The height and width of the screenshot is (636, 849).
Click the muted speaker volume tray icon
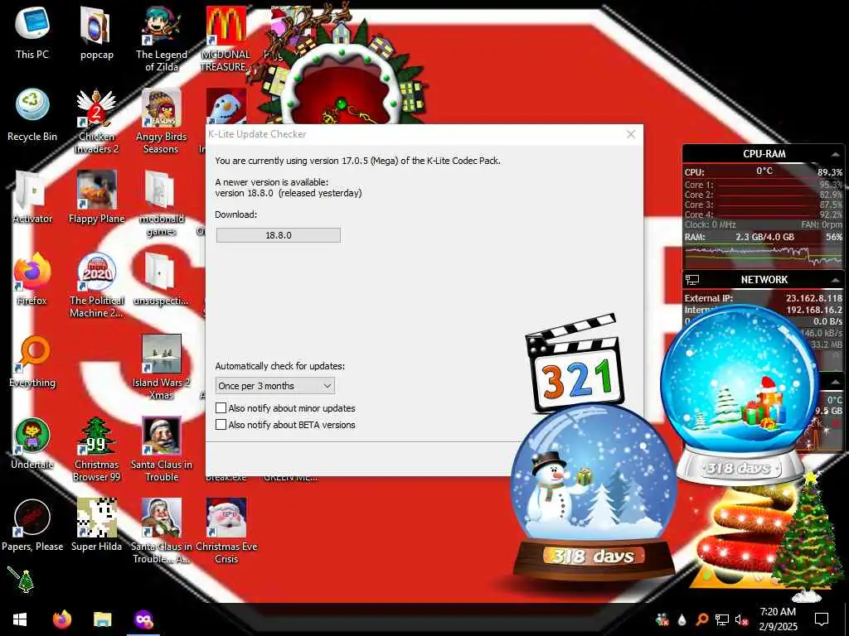pyautogui.click(x=742, y=619)
